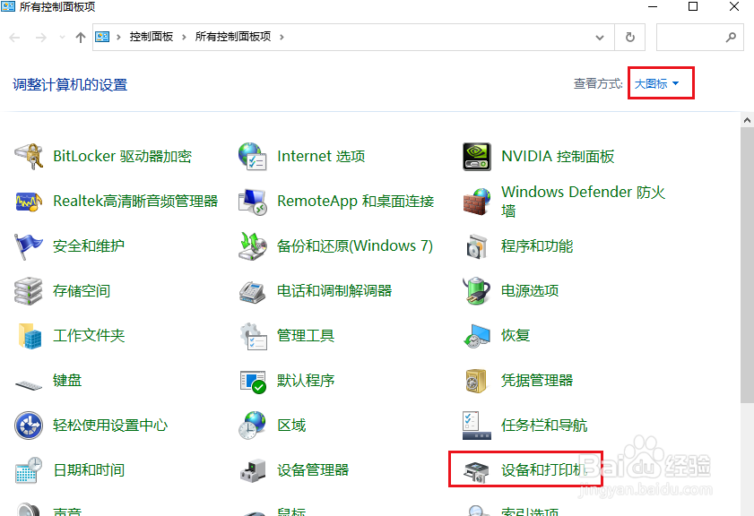
Task: Open the 电话和调制解调器 phone icon
Action: tap(253, 291)
